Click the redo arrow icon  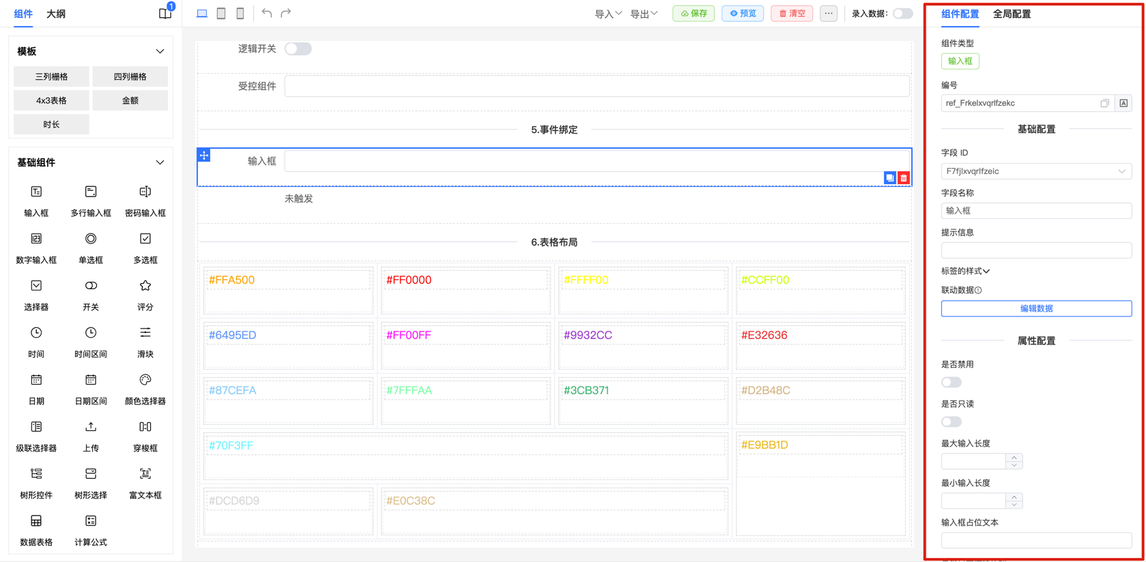[x=286, y=13]
